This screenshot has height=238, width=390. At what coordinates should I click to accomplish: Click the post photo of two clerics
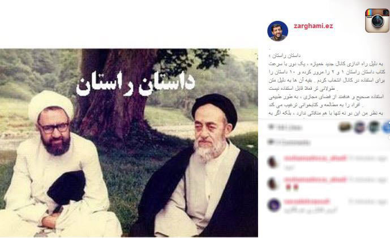click(129, 143)
